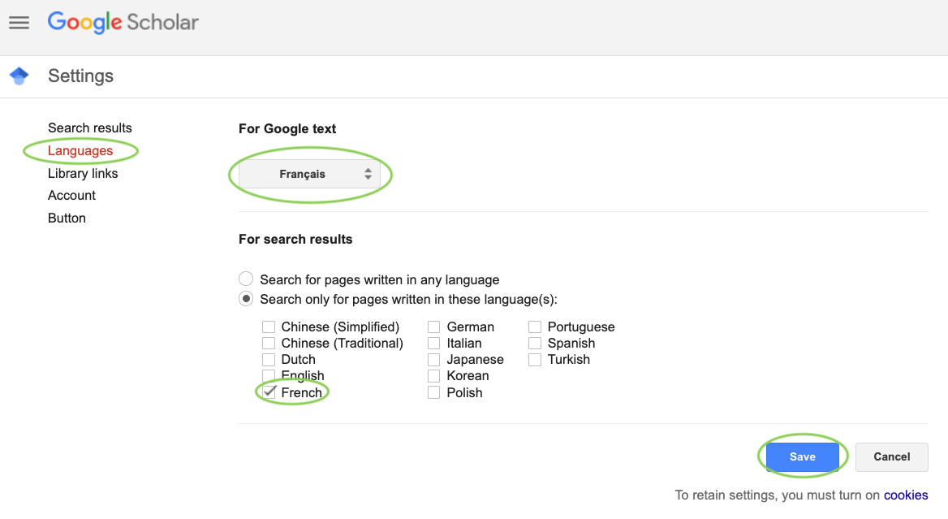Select 'Search only for pages written in these language(s)'

[245, 299]
